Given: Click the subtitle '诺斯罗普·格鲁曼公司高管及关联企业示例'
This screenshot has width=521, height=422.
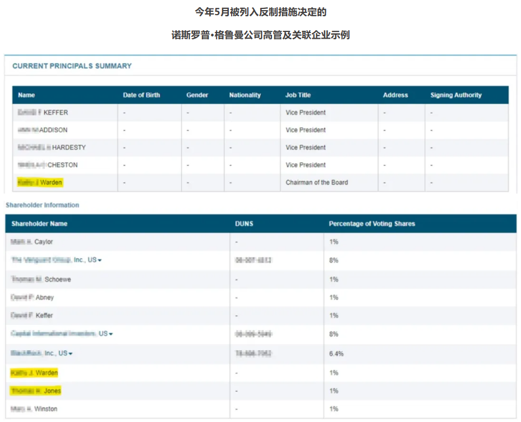Looking at the screenshot, I should (260, 35).
